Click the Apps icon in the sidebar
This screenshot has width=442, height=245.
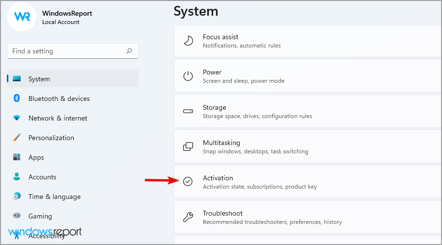point(17,157)
